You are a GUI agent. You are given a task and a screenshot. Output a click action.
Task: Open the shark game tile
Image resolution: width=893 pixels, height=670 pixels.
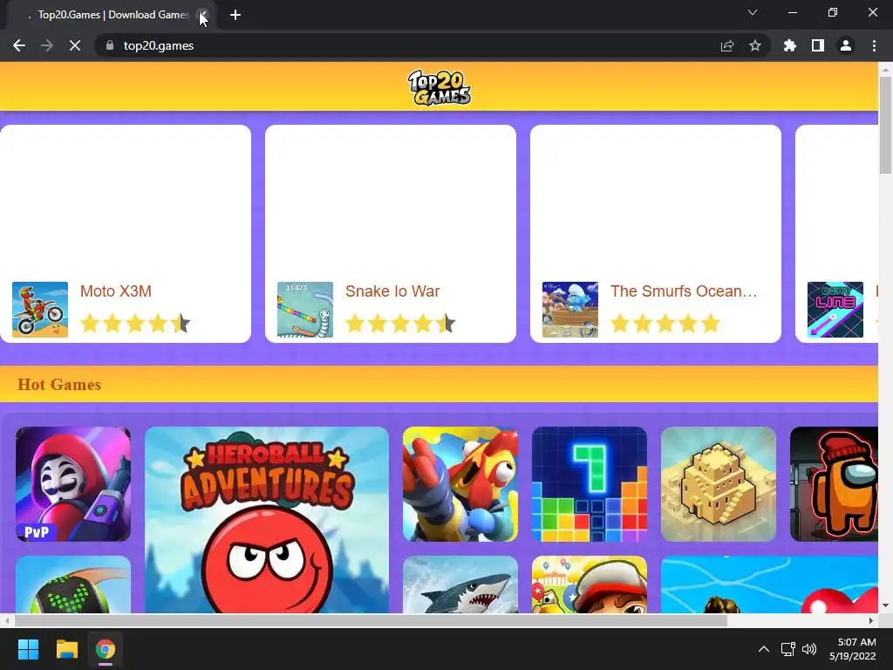click(460, 585)
